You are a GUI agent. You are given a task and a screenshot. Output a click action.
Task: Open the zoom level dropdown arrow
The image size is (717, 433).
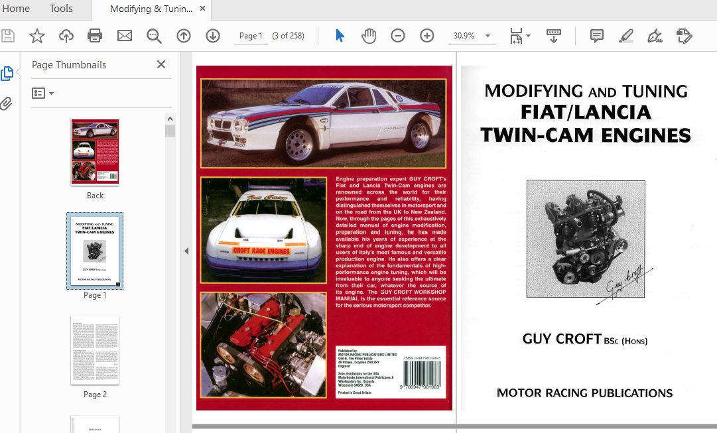488,36
